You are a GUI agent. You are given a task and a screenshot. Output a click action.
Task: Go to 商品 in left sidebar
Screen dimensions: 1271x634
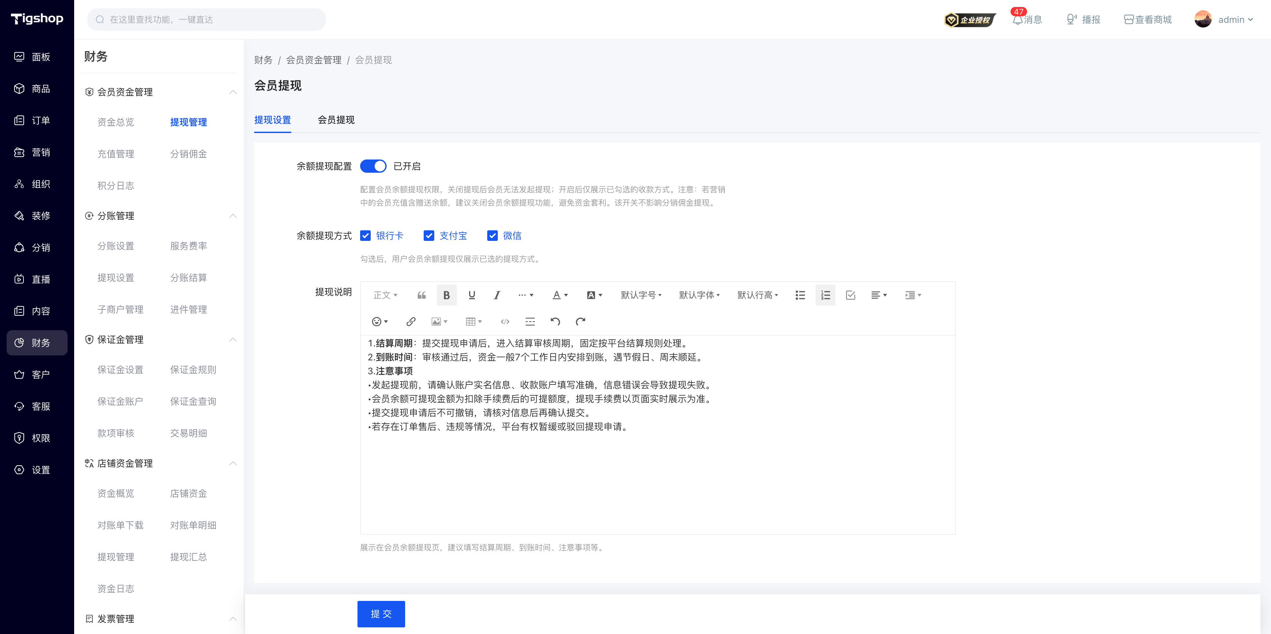tap(37, 88)
